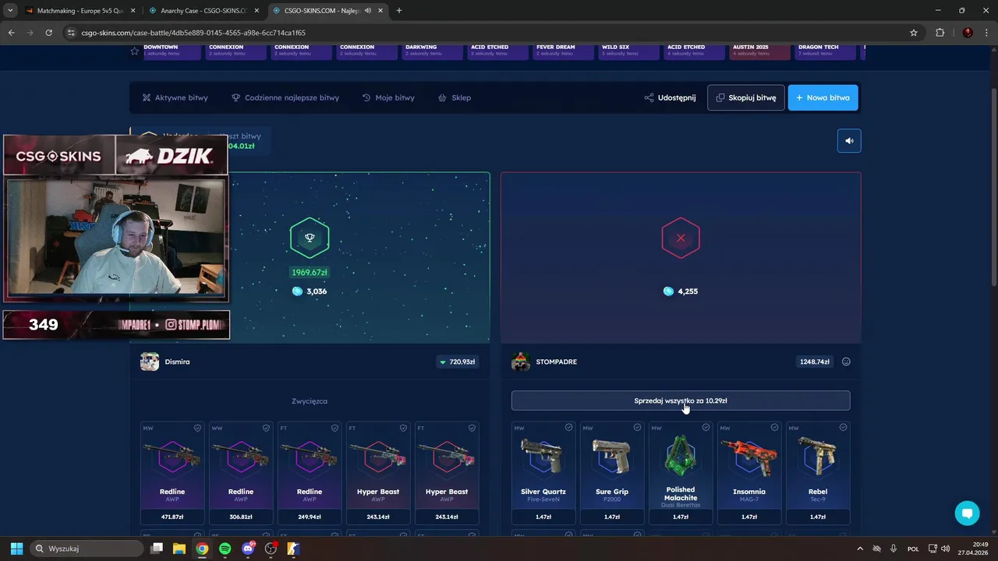Go back in browser history
The image size is (998, 561).
click(11, 33)
